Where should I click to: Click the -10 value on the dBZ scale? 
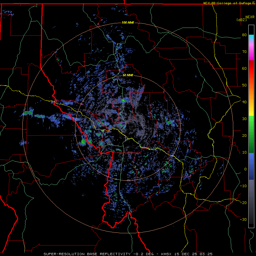coord(243,186)
